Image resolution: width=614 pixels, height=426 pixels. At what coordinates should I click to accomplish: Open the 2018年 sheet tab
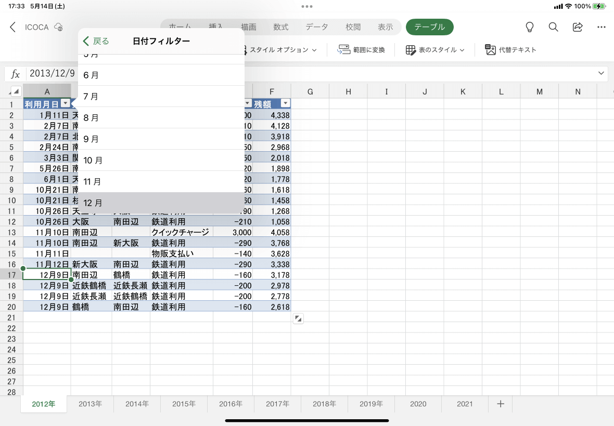point(324,404)
